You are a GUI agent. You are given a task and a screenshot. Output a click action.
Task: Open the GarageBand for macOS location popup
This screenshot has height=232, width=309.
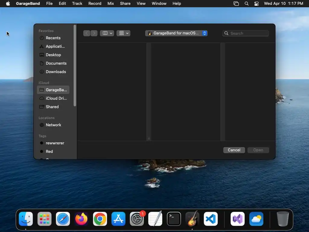[x=176, y=33]
